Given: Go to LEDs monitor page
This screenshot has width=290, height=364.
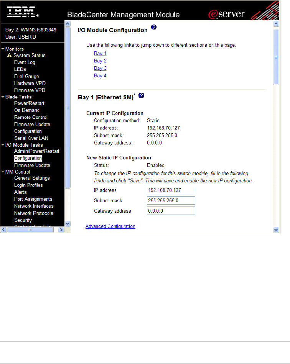Looking at the screenshot, I should (20, 69).
